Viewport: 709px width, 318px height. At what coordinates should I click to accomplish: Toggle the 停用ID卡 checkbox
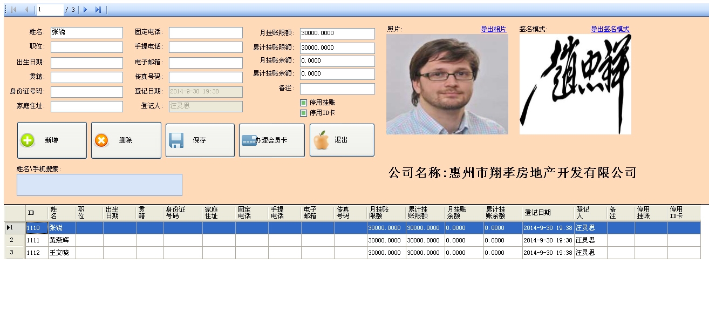click(304, 113)
